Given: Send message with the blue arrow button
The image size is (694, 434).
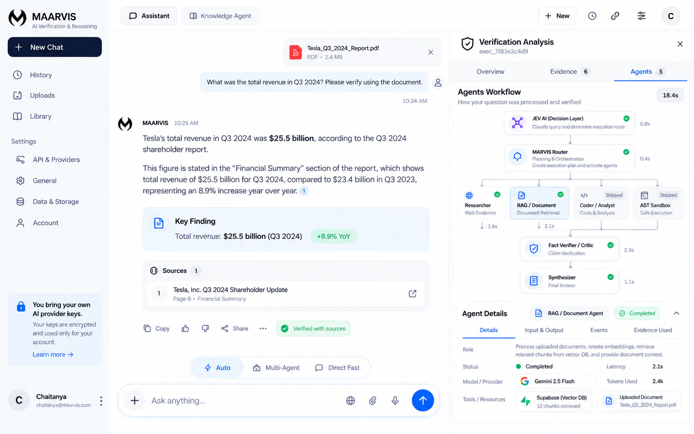Looking at the screenshot, I should (423, 400).
